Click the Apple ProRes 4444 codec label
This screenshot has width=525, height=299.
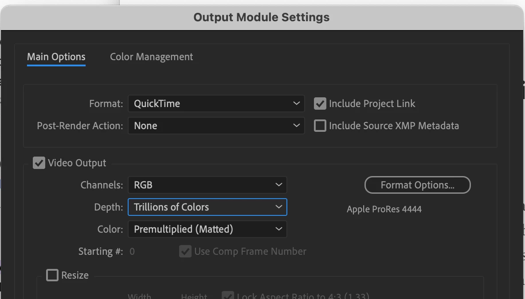click(x=384, y=209)
